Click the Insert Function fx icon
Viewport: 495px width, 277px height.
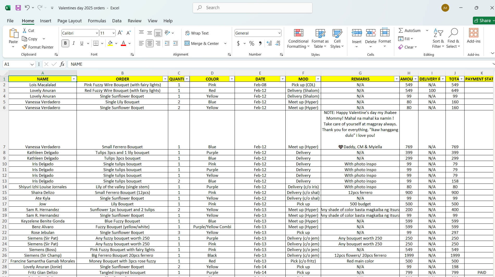pos(62,64)
